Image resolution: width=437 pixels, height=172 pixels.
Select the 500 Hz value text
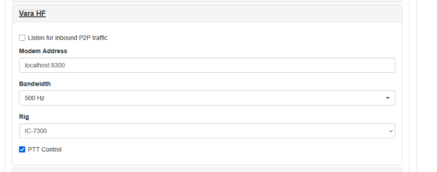point(35,98)
